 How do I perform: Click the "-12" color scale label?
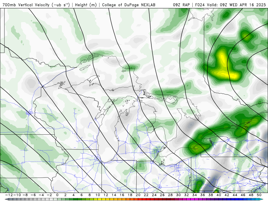click(9, 195)
